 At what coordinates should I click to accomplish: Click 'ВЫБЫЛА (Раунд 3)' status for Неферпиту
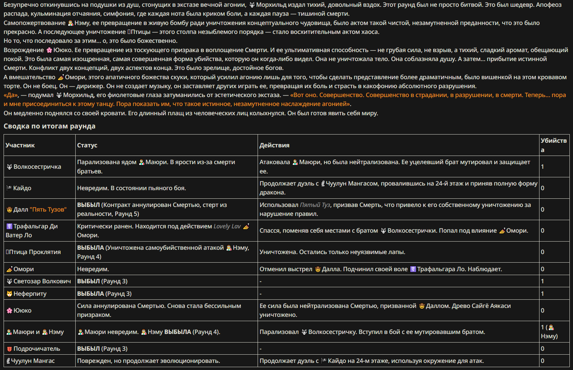[x=104, y=294]
